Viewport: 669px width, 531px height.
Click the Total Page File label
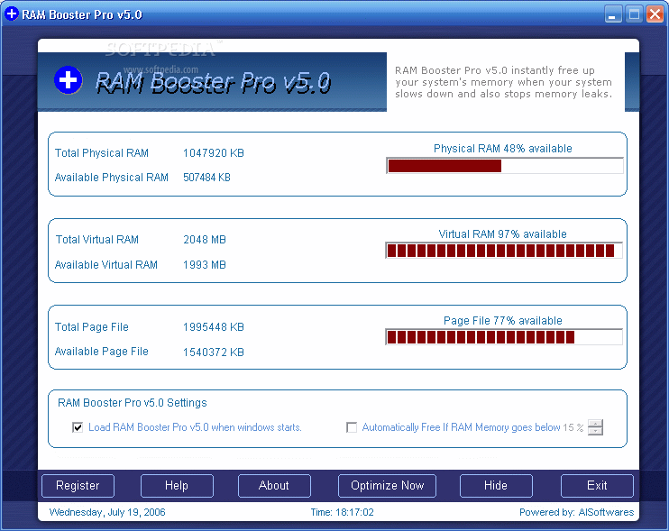coord(91,327)
